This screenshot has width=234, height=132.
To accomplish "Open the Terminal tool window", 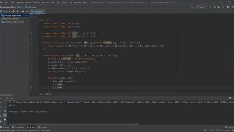I will [x=4, y=127].
